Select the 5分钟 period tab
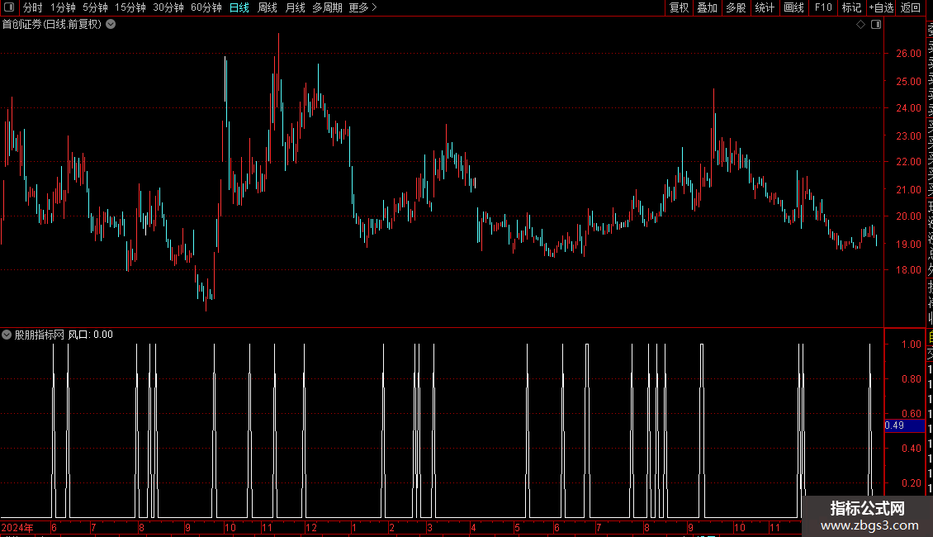The height and width of the screenshot is (537, 933). pyautogui.click(x=95, y=7)
